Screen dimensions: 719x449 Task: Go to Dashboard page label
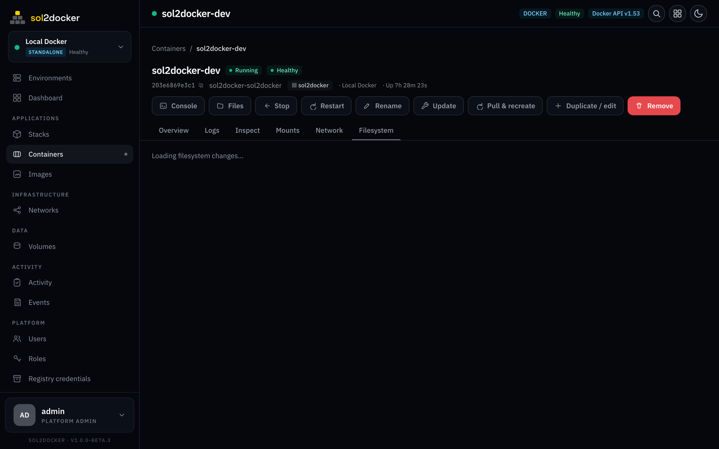pos(45,98)
